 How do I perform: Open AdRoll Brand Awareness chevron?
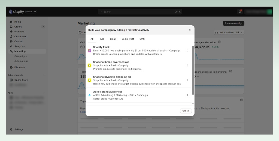187,95
